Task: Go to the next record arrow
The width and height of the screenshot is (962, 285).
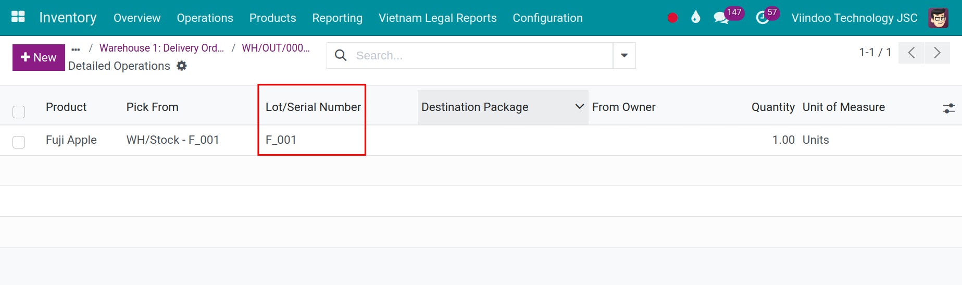Action: coord(937,53)
